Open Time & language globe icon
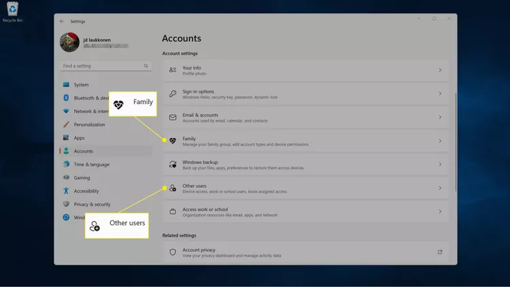This screenshot has width=510, height=287. [x=66, y=165]
